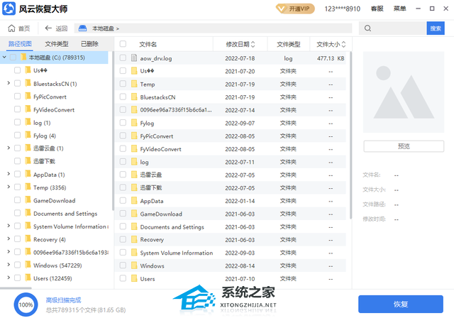
Task: Tick the tree checkbox for FyPicConvert
Action: tap(17, 96)
